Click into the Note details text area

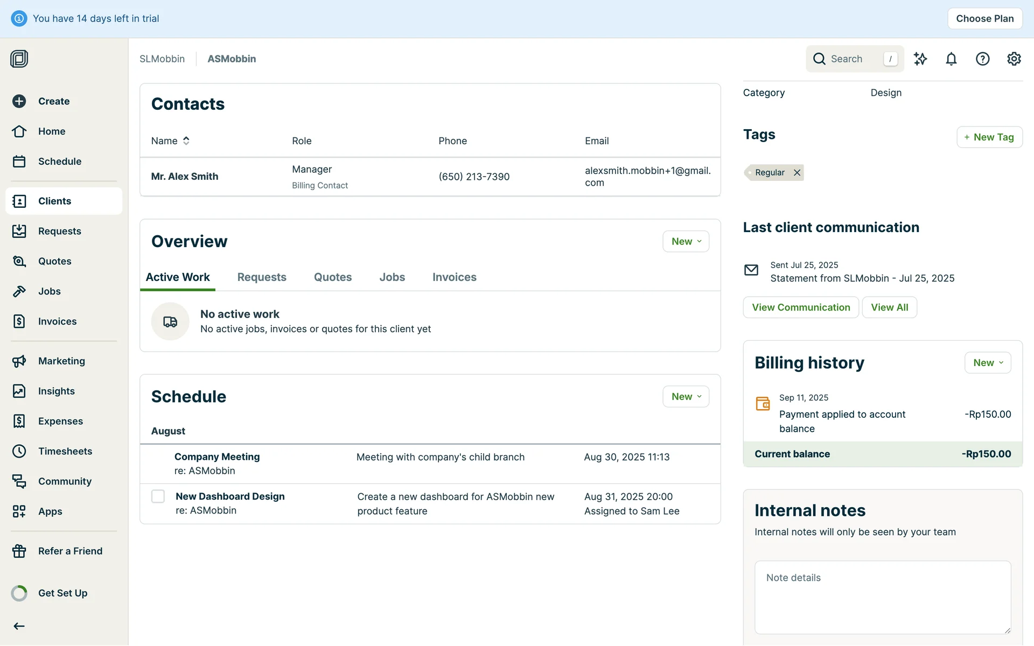(x=882, y=598)
